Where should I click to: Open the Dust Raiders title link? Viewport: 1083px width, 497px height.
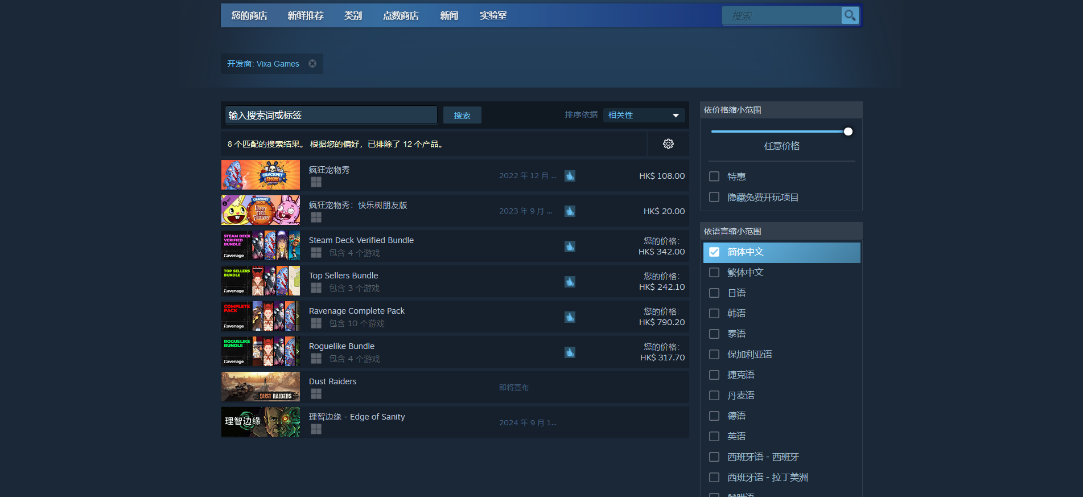point(332,381)
